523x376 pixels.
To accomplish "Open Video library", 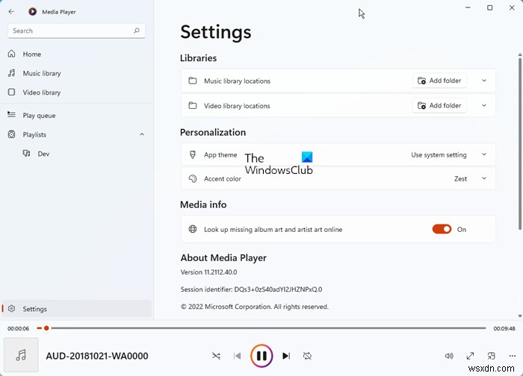I will (x=76, y=93).
